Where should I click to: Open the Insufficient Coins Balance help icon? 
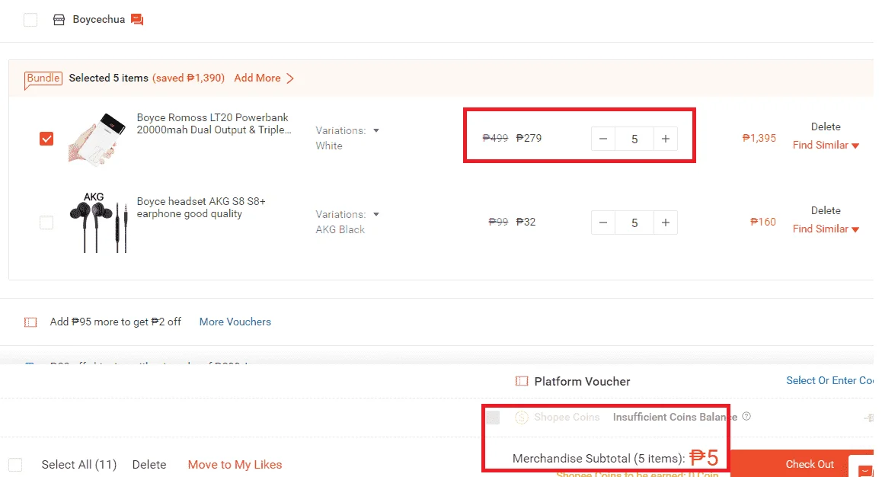click(746, 417)
